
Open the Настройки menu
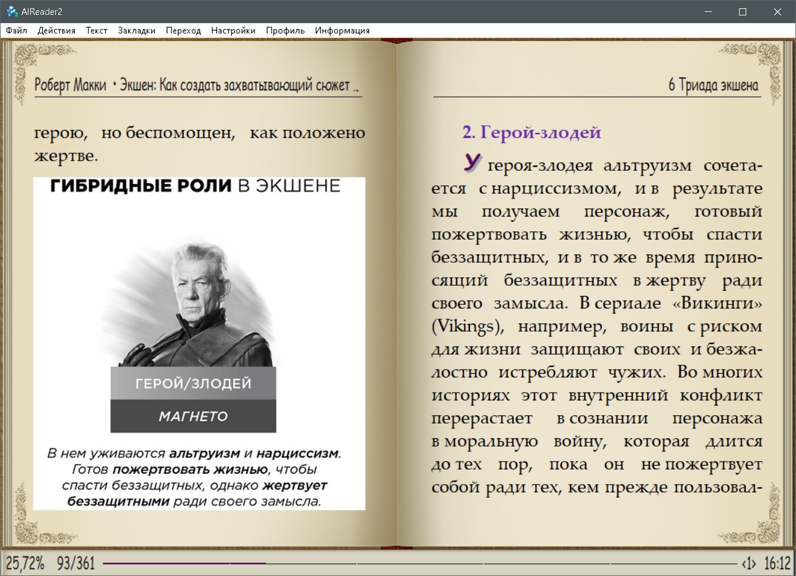point(233,30)
